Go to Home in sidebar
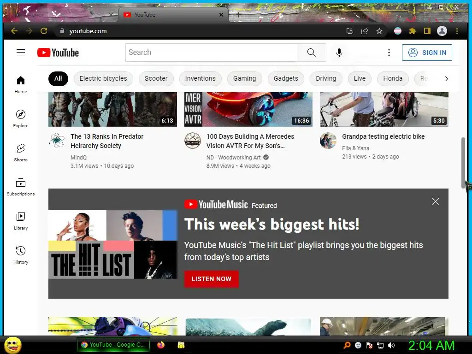 point(20,85)
